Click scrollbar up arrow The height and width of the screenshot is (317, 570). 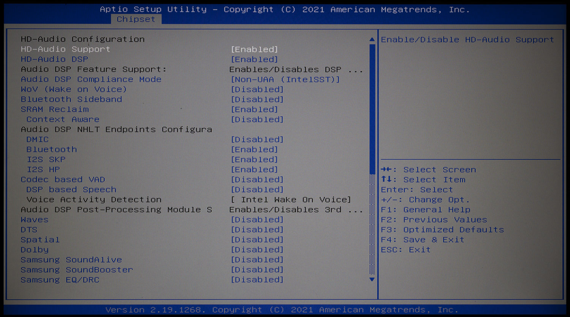[x=372, y=40]
